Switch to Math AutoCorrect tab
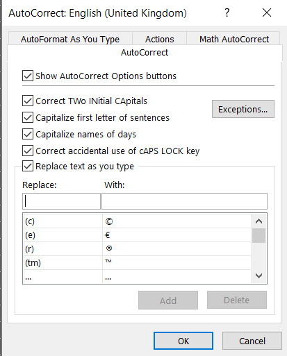Screen dimensions: 287x356 [x=234, y=39]
